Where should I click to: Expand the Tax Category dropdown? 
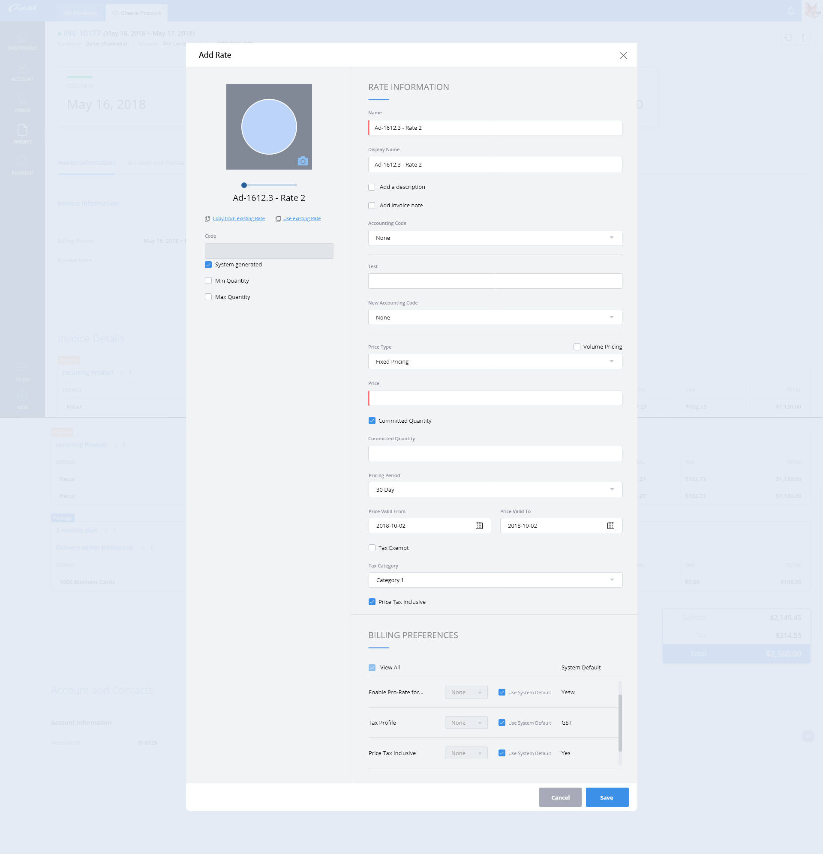pos(495,580)
